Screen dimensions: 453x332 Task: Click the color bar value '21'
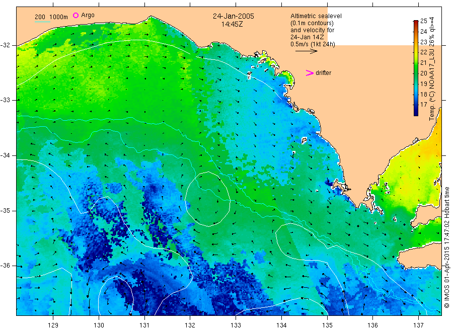(x=423, y=63)
